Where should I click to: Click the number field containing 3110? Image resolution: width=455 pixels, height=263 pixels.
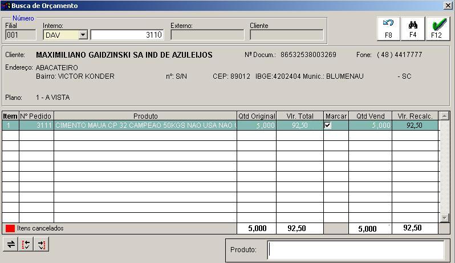[127, 35]
